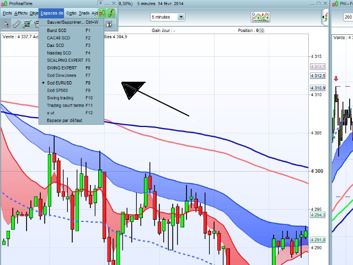Load the Scd DowJones workspace

pyautogui.click(x=71, y=75)
